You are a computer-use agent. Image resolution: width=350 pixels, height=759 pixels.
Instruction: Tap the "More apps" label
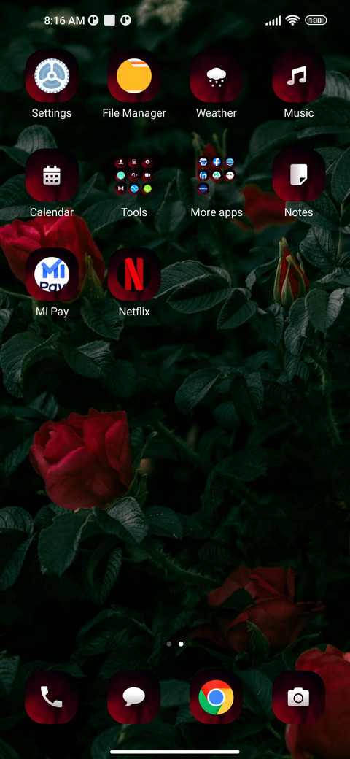coord(216,212)
